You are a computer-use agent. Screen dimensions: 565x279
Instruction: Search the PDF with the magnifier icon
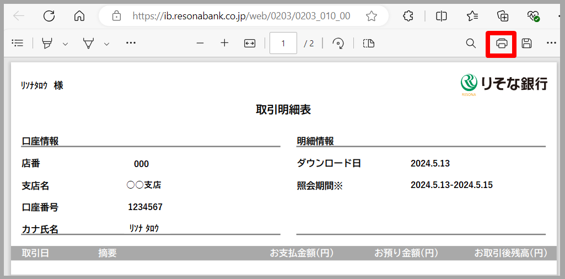pos(471,43)
